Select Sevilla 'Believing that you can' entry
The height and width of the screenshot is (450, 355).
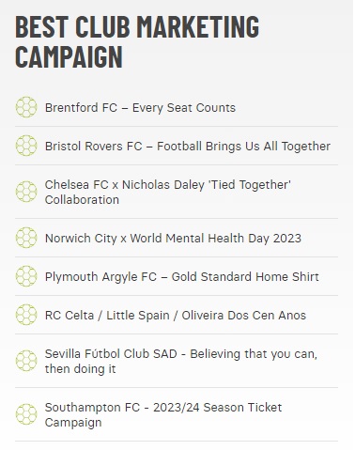tap(181, 362)
